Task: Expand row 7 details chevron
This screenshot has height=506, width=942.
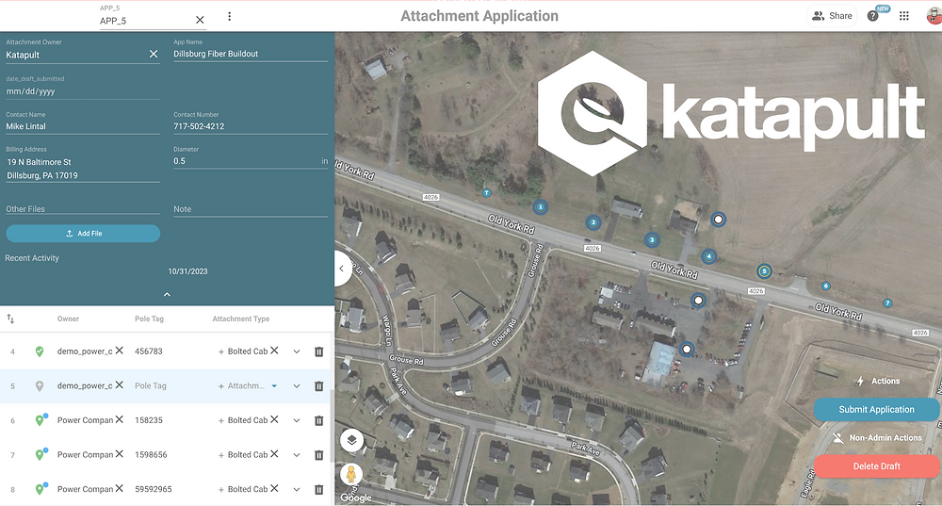Action: tap(297, 455)
